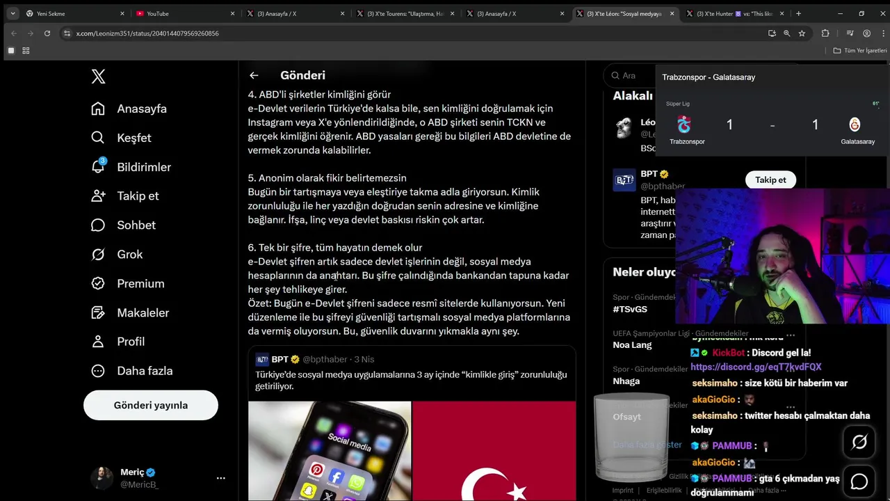Open the tab search dropdown chevron
The width and height of the screenshot is (890, 501).
13,13
